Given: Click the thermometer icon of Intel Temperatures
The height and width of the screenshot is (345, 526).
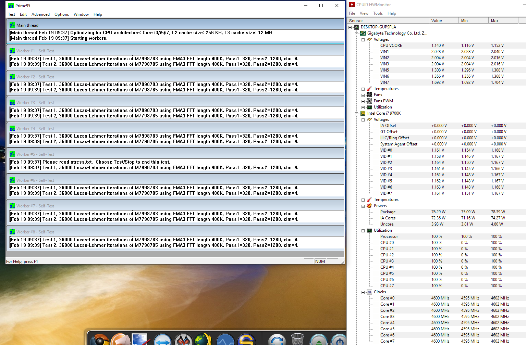Looking at the screenshot, I should pos(369,200).
